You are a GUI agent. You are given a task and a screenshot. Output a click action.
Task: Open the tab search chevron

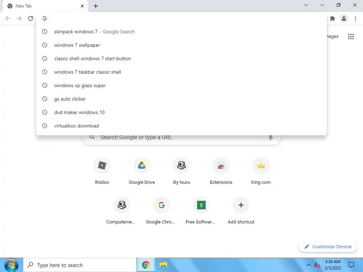(306, 5)
